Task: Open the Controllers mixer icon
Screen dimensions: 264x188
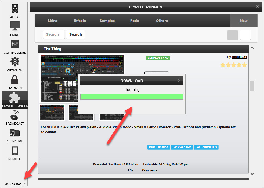Action: [15, 44]
